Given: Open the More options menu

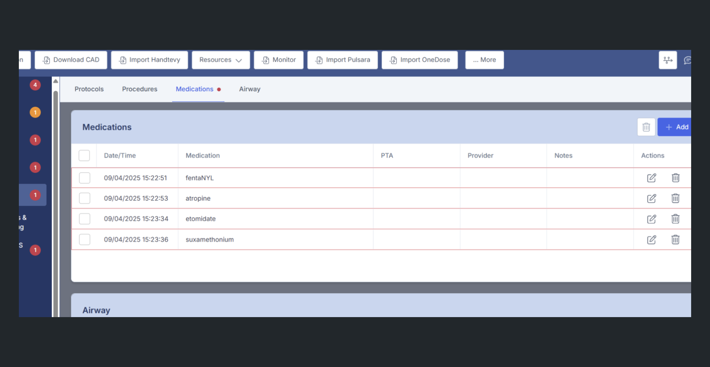Looking at the screenshot, I should (484, 60).
